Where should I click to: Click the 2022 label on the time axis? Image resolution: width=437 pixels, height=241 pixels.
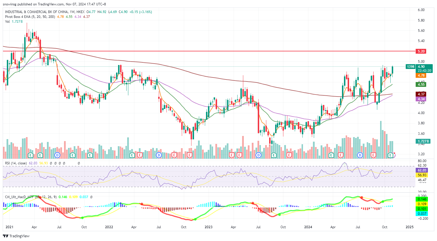point(109,227)
